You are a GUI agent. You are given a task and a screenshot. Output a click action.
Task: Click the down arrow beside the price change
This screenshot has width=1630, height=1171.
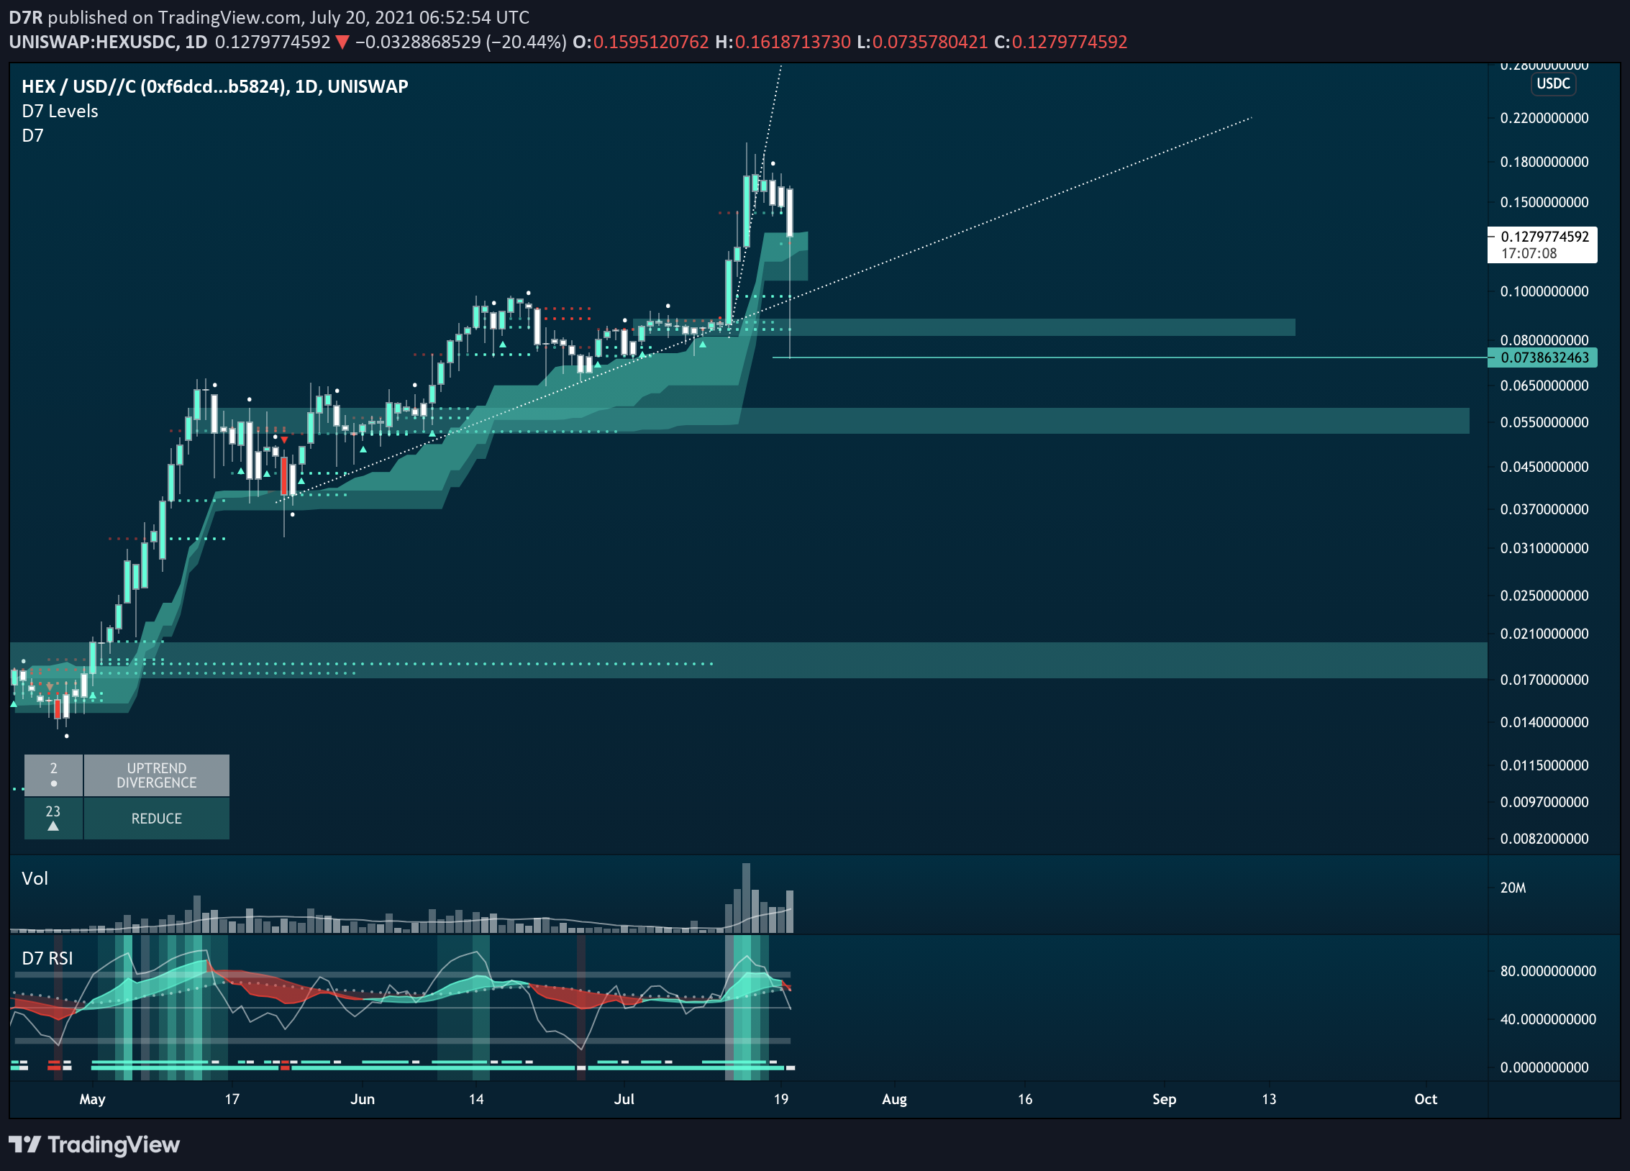342,42
